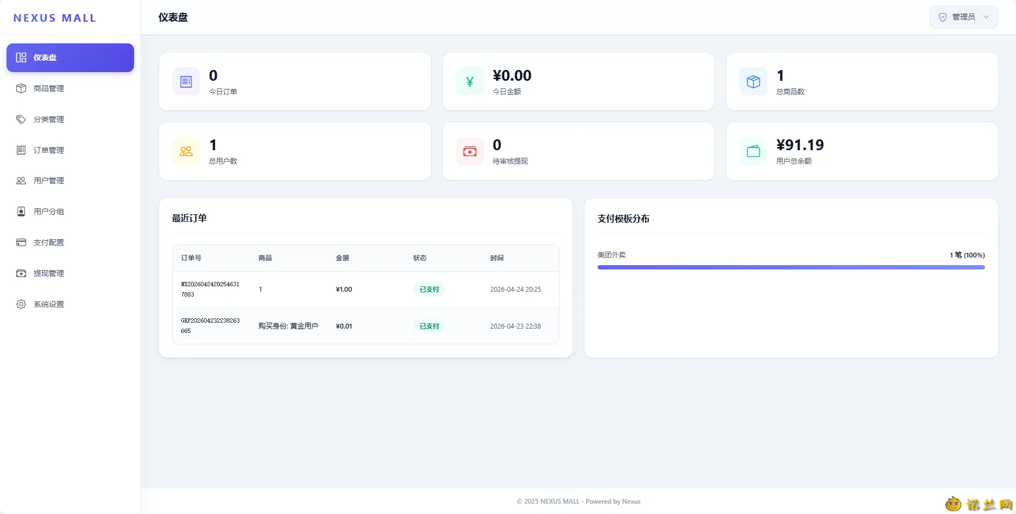Click the 今日订单 card list icon
This screenshot has height=514, width=1016.
point(186,82)
